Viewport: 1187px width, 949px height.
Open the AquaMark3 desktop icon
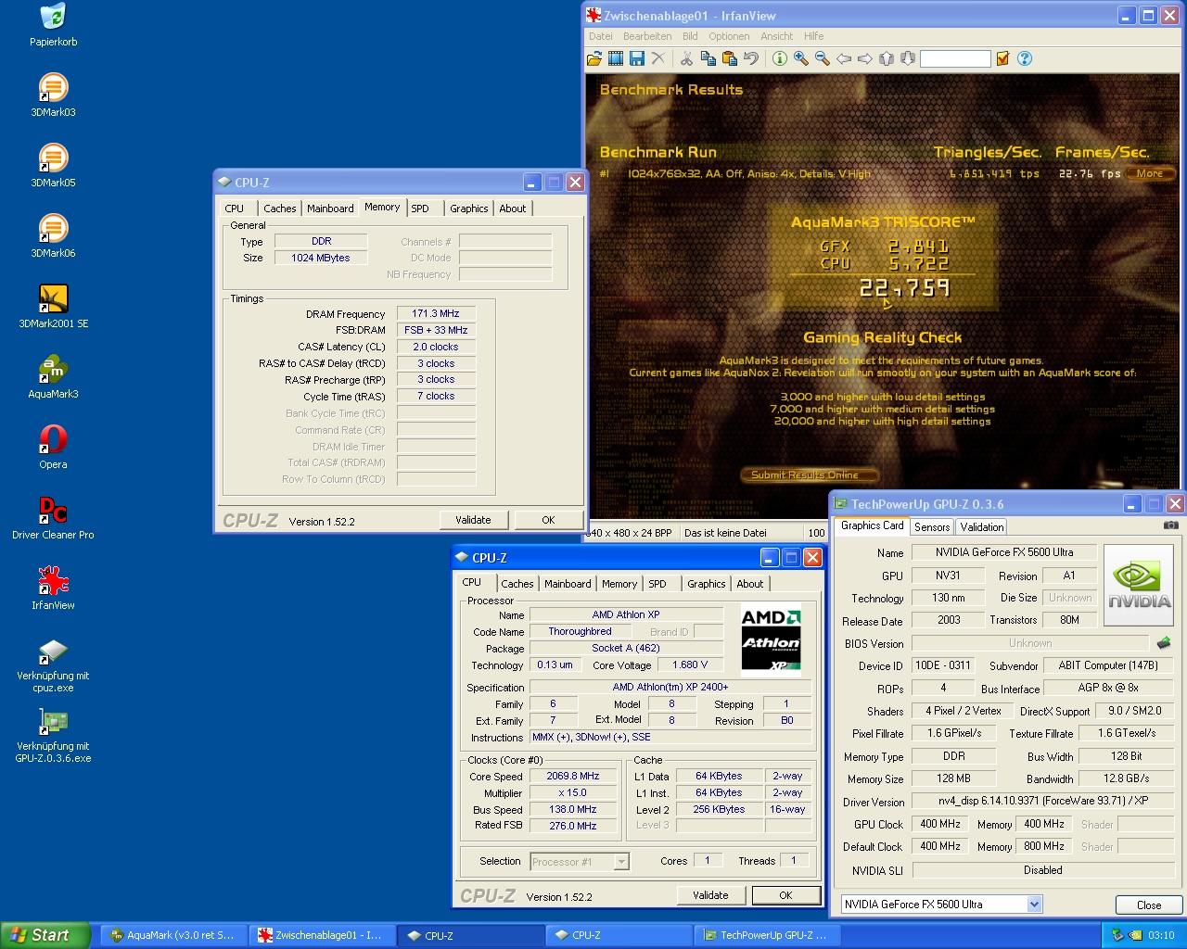click(x=53, y=377)
